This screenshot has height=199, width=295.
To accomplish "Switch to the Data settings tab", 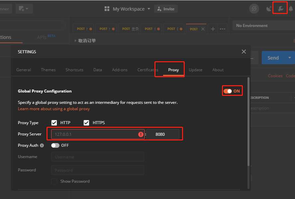I will click(97, 70).
